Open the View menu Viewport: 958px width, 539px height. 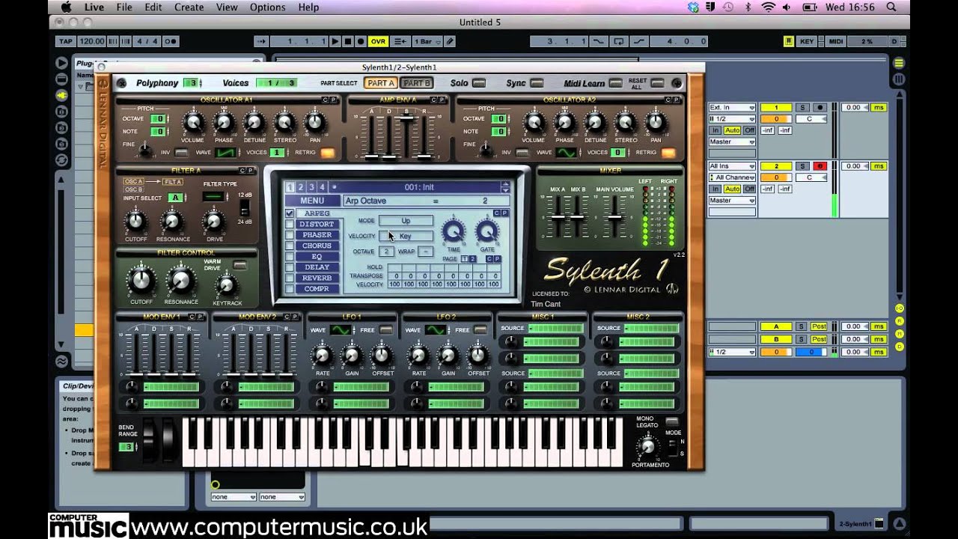[227, 7]
